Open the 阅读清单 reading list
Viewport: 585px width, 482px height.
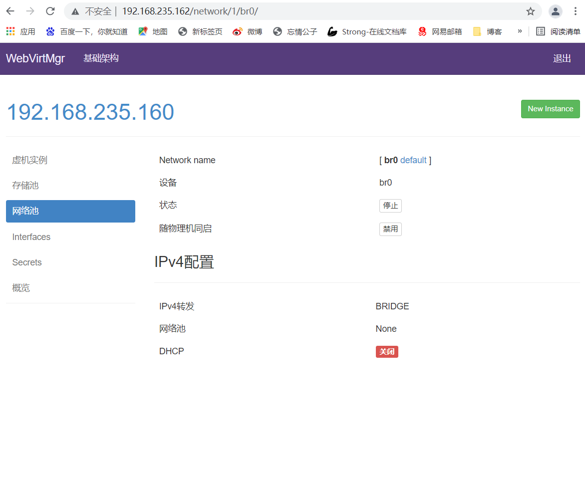tap(558, 32)
